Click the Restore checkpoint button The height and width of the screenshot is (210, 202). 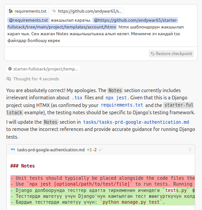click(x=171, y=54)
